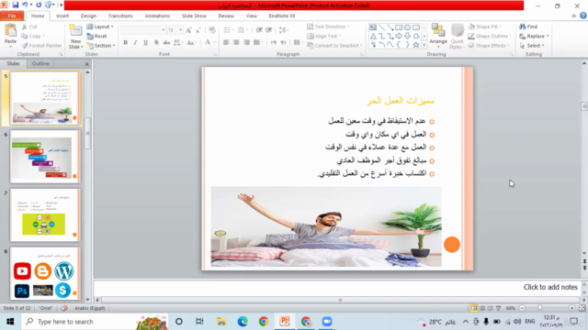The width and height of the screenshot is (588, 330).
Task: Undo the last action
Action: [25, 5]
